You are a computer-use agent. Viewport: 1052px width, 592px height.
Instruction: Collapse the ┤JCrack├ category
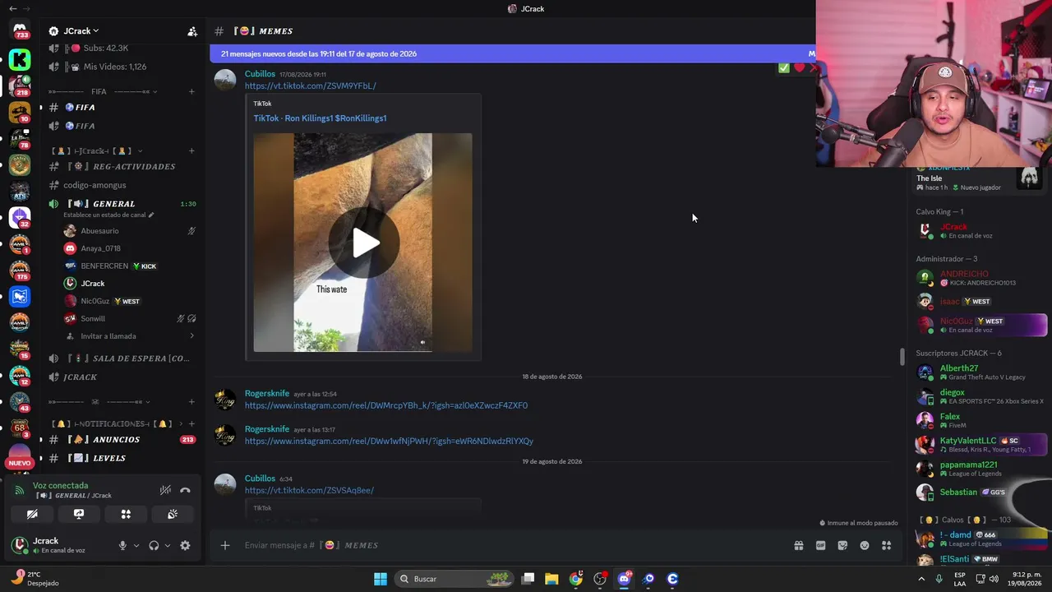coord(97,150)
